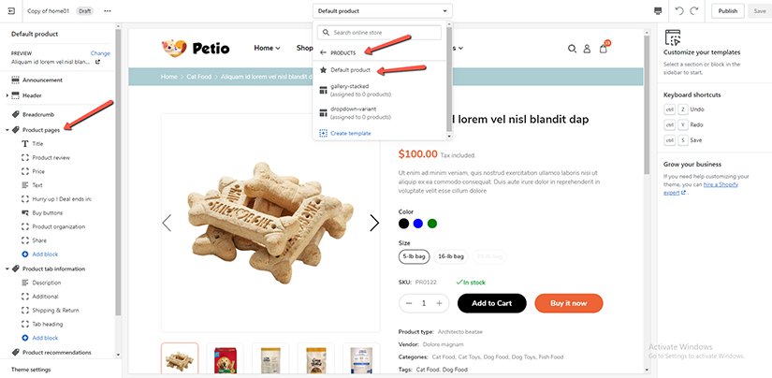772x378 pixels.
Task: Click the desktop preview device icon
Action: [x=658, y=11]
